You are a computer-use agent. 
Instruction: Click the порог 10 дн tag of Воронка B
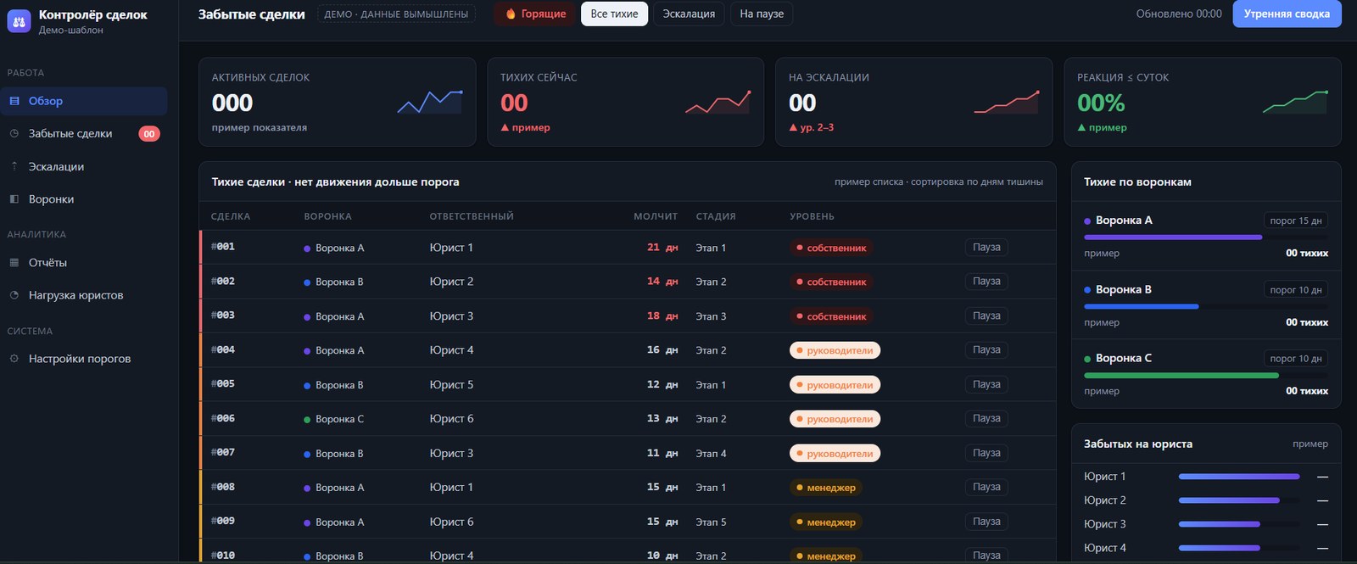point(1296,290)
